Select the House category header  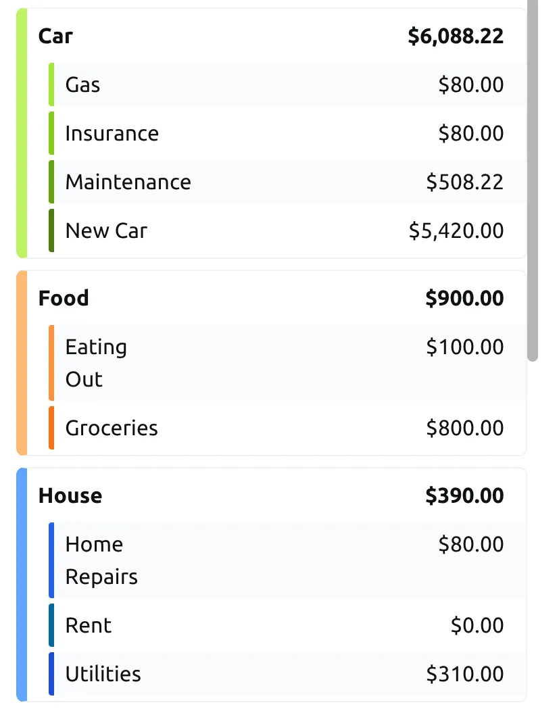click(x=70, y=495)
